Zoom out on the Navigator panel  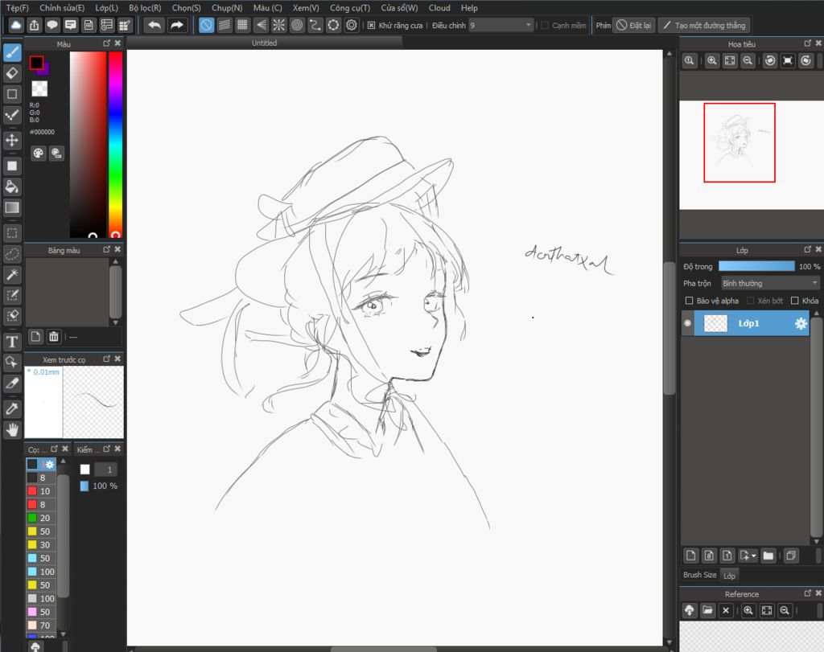pyautogui.click(x=748, y=60)
